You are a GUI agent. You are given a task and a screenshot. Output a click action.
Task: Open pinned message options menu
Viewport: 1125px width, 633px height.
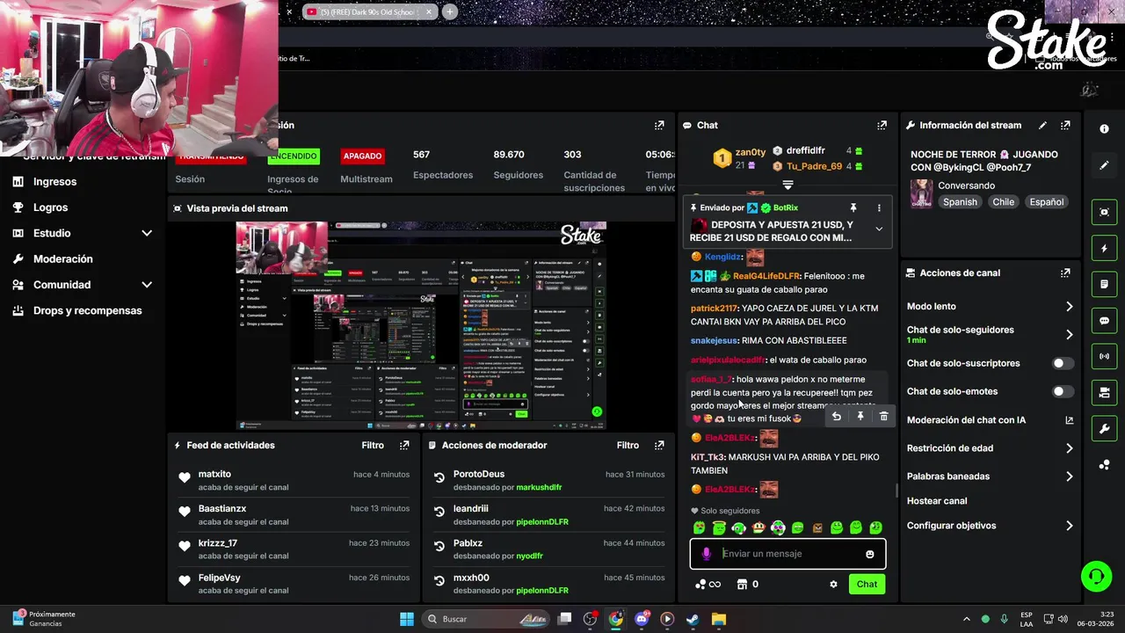[x=879, y=208]
